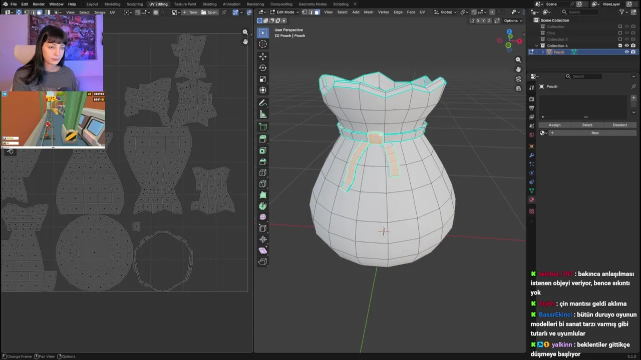Select the Inset Faces tool

[x=263, y=150]
